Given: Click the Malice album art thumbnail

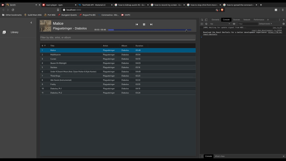Looking at the screenshot, I should pyautogui.click(x=46, y=26).
